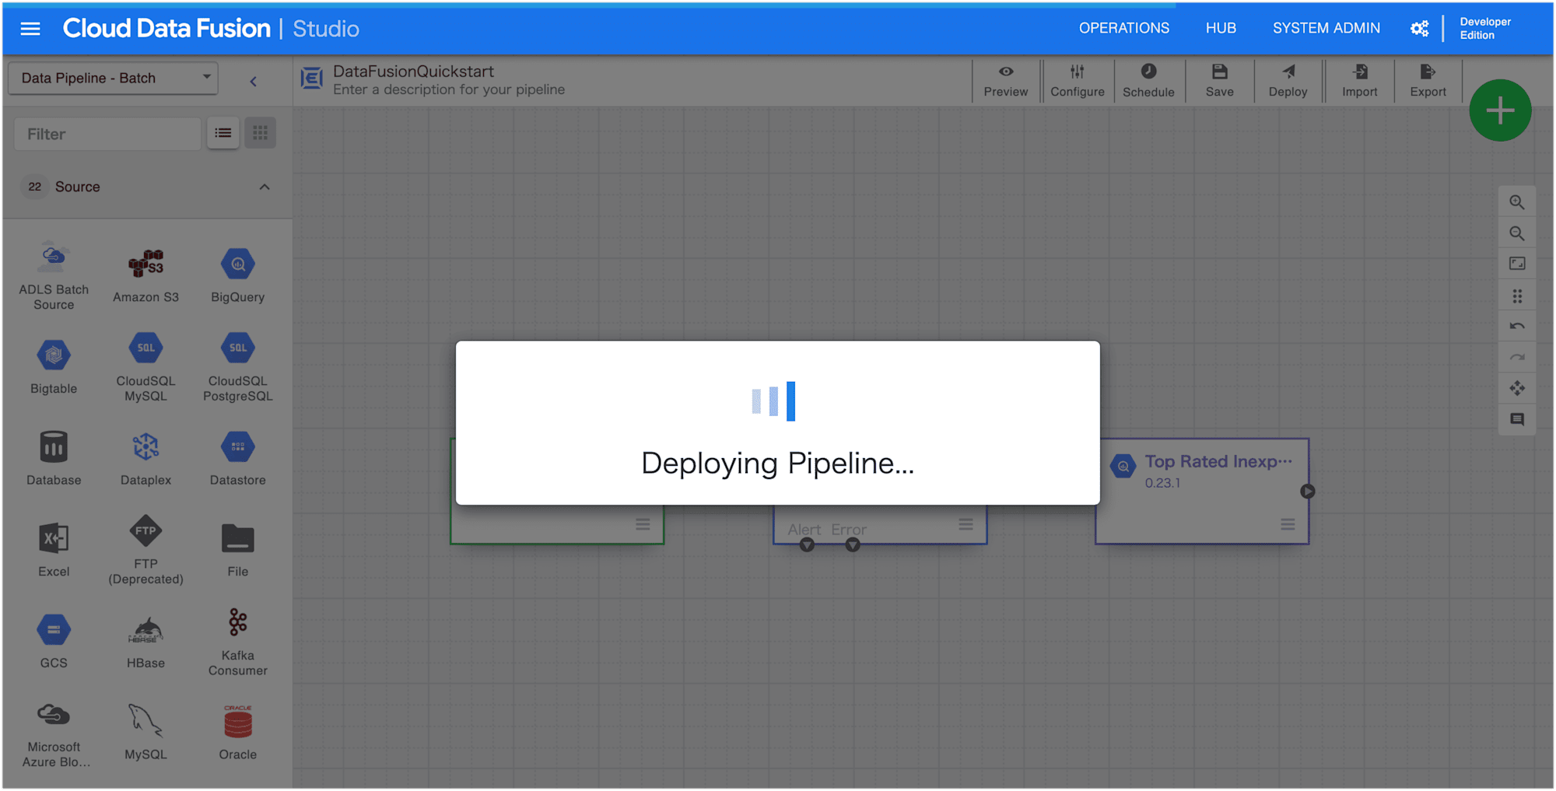
Task: Select the File source plugin
Action: (x=237, y=550)
